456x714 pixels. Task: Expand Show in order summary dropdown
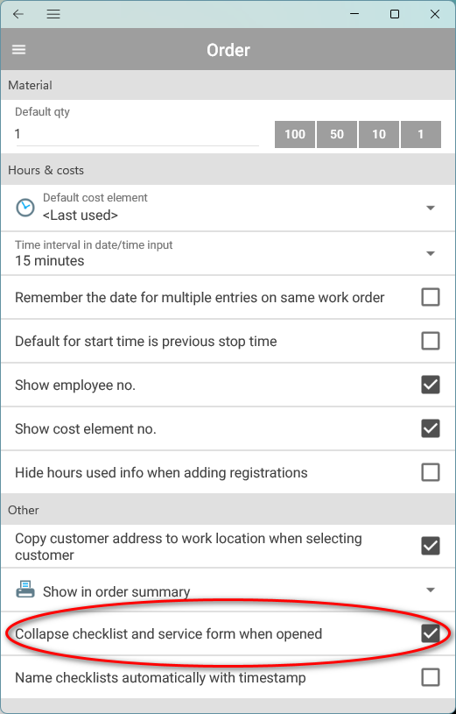tap(430, 590)
